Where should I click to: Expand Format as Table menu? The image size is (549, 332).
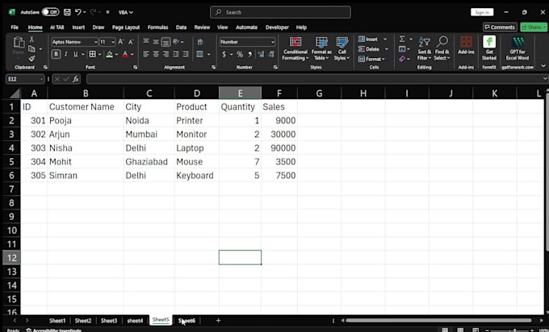[321, 48]
